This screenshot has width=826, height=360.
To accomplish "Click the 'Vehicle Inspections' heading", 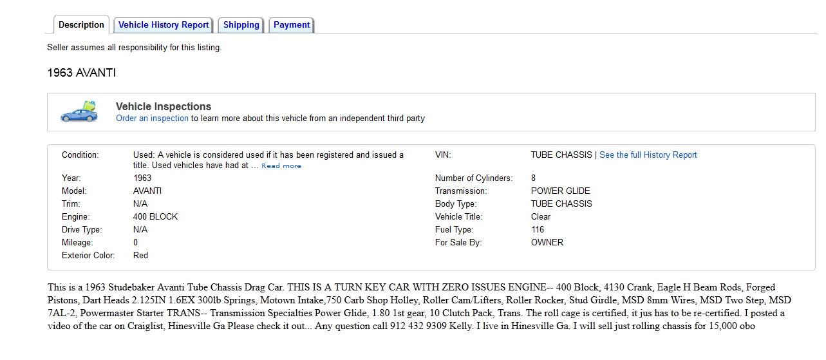I will (164, 107).
